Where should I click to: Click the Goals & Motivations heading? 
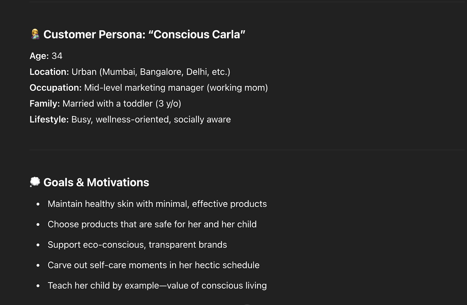coord(96,182)
